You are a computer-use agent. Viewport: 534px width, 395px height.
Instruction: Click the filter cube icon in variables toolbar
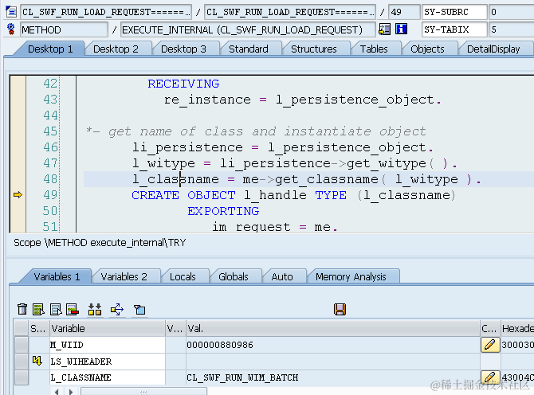coord(139,309)
